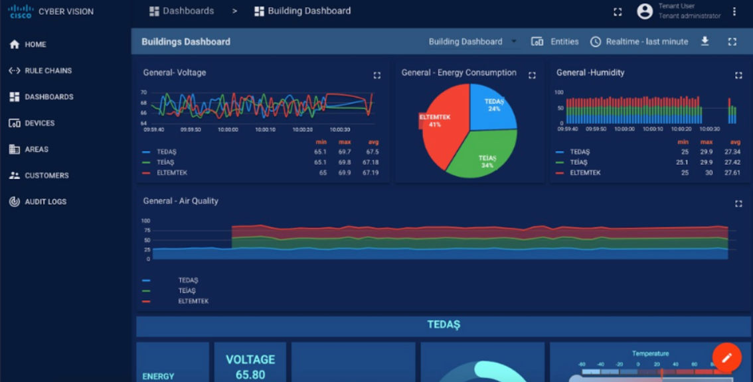This screenshot has height=382, width=753.
Task: Expand the General-Voltage widget to fullscreen
Action: (377, 76)
